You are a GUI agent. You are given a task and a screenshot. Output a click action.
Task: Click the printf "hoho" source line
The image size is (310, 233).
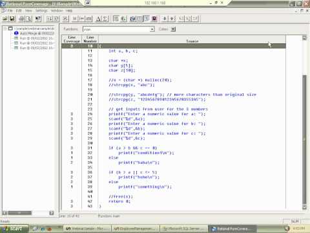[139, 177]
